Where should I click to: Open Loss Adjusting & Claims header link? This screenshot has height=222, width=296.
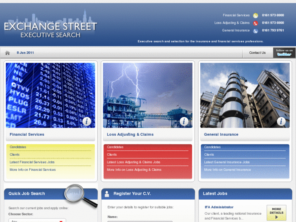point(232,23)
